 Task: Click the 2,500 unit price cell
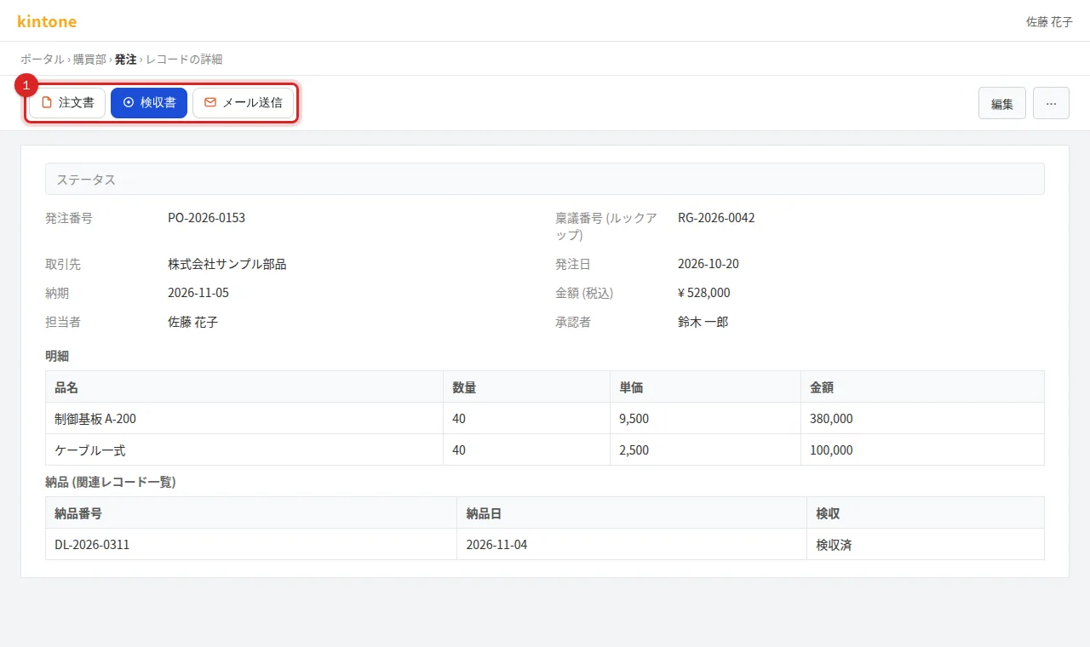coord(706,449)
